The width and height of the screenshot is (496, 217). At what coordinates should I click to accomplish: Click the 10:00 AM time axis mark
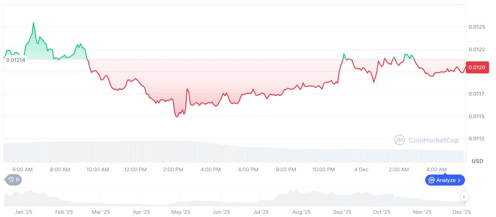tap(98, 169)
